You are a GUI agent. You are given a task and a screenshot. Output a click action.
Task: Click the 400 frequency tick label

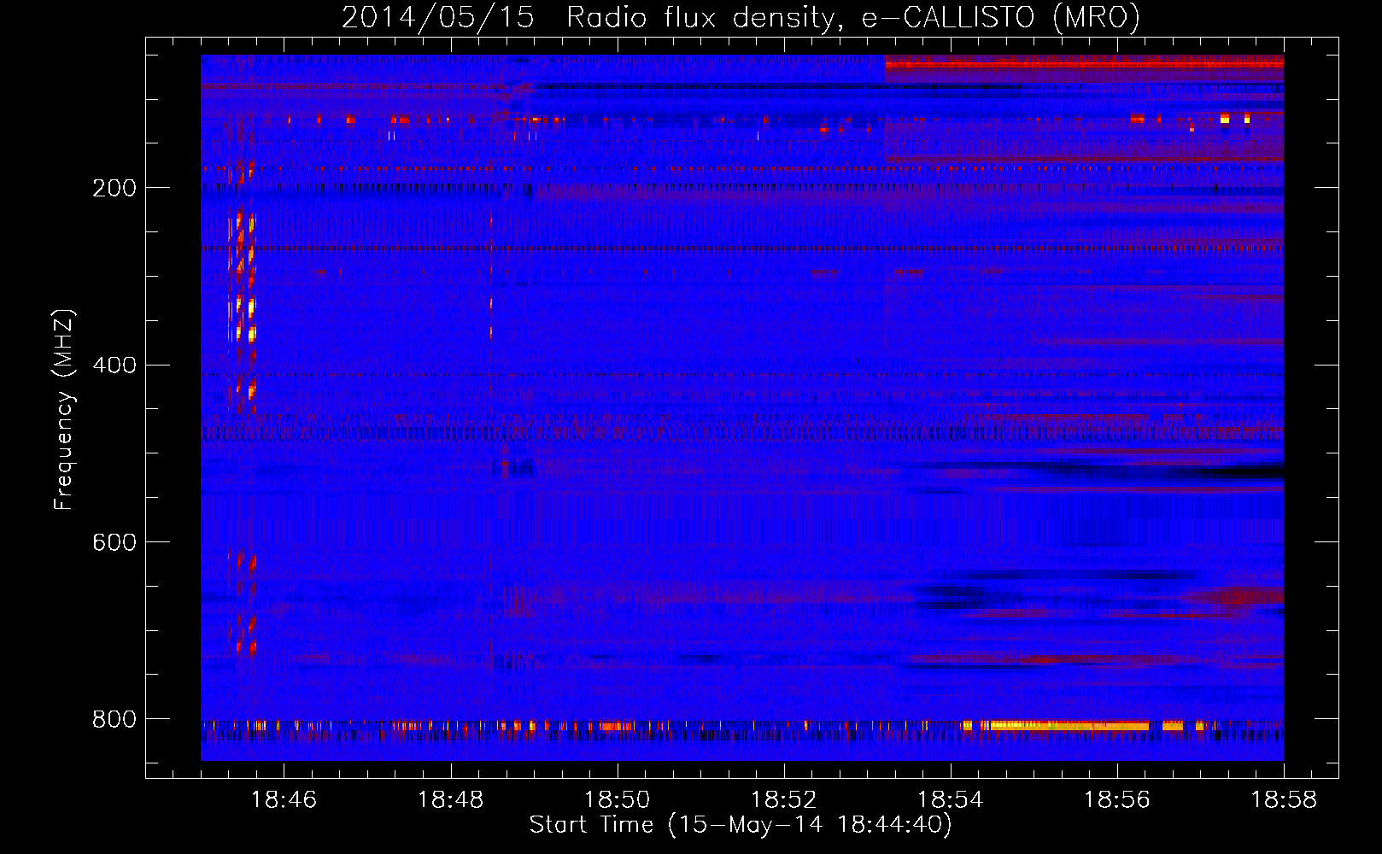pyautogui.click(x=114, y=365)
